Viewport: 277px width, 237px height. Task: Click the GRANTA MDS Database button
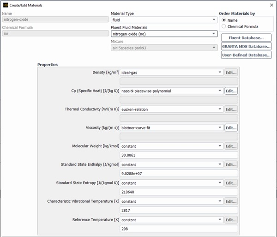(246, 46)
